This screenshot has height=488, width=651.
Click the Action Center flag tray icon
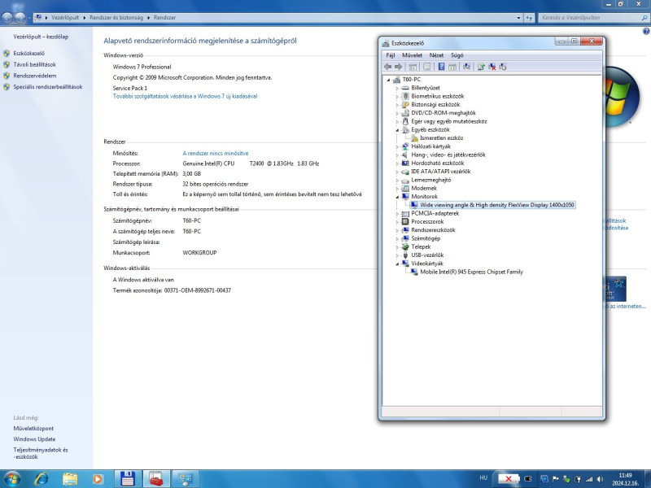tap(556, 479)
